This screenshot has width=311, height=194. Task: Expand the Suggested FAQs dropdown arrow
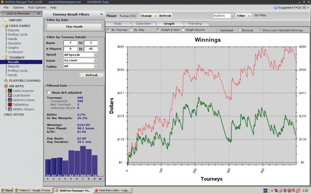coord(308,8)
